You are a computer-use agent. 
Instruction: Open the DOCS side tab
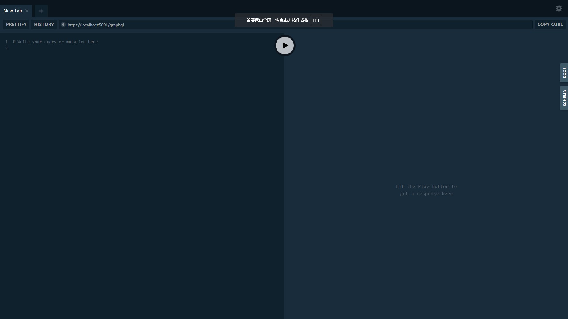click(564, 73)
